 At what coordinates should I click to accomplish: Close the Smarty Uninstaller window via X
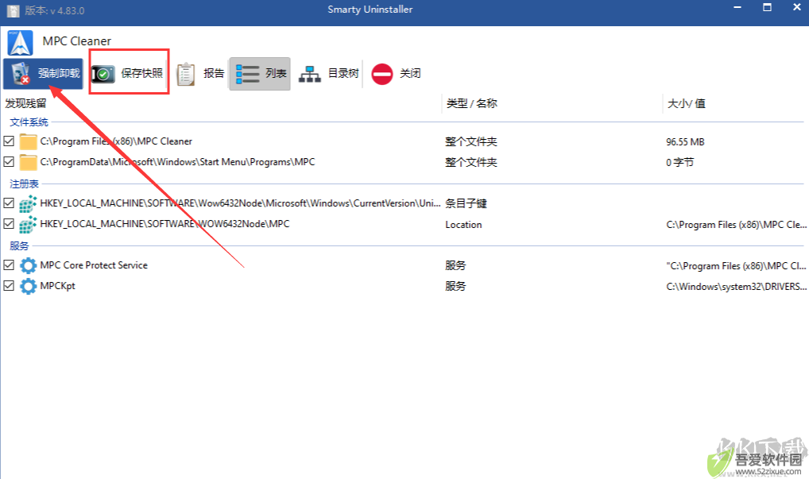[x=796, y=8]
